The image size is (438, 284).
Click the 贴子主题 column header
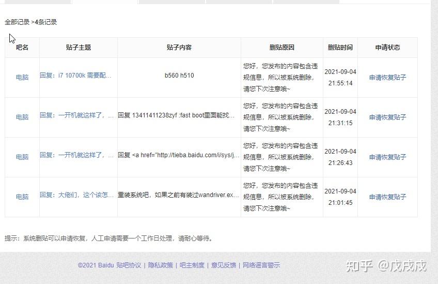79,48
